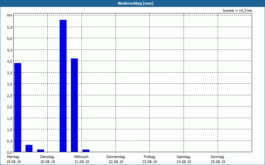The image size is (265, 165).
Task: Click the 'Dienstag' day label
Action: click(x=47, y=157)
